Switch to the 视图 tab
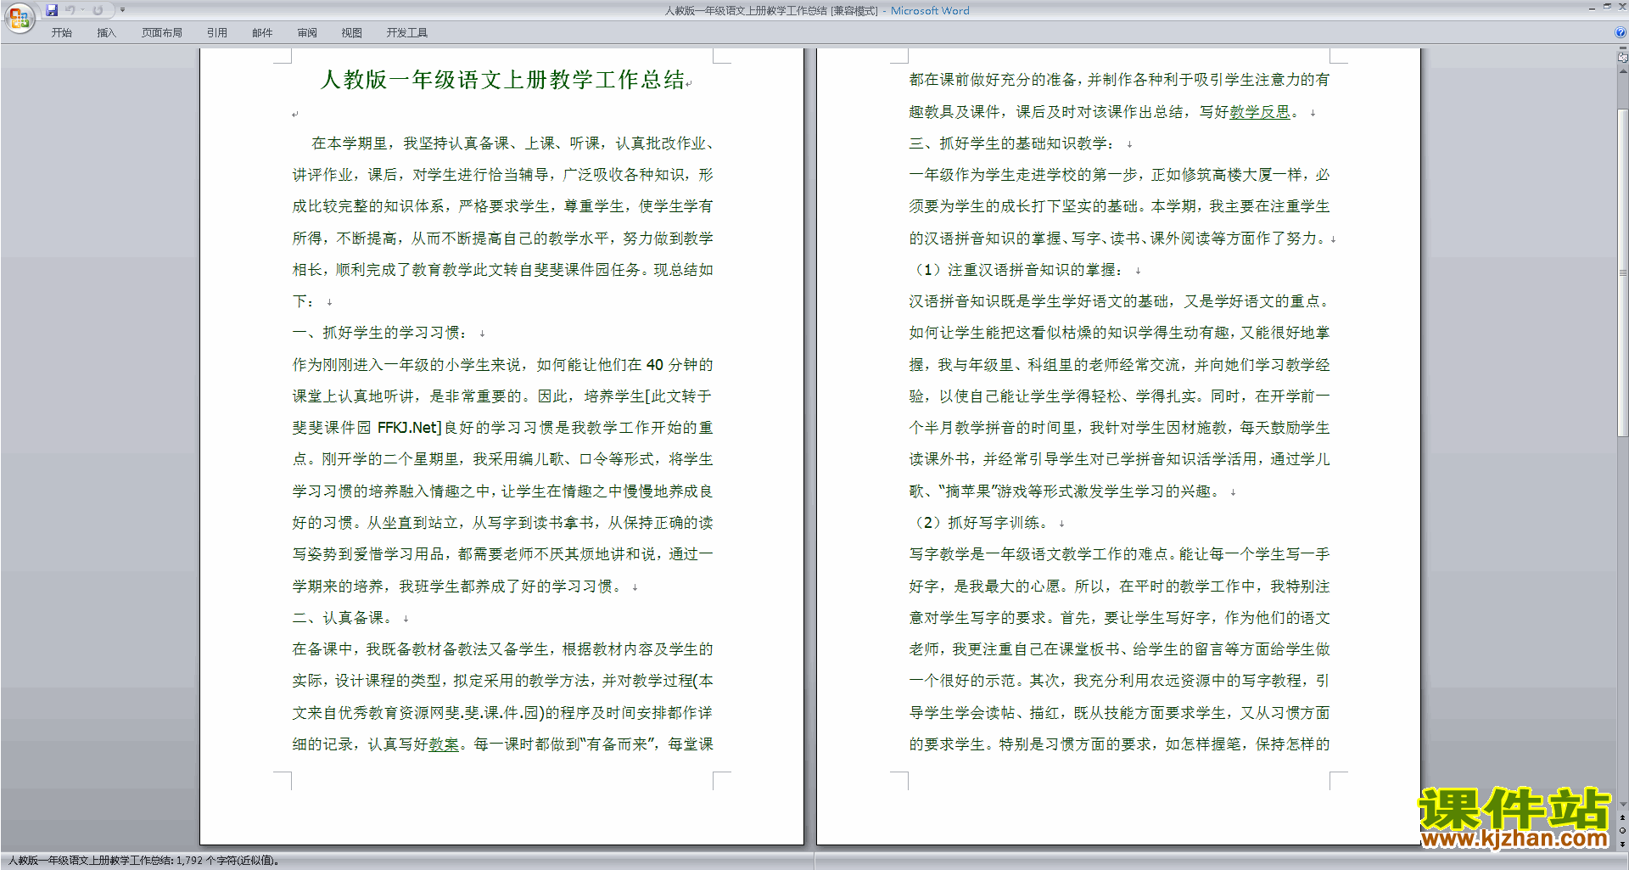This screenshot has width=1629, height=870. click(352, 33)
